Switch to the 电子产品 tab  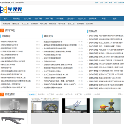coord(69,94)
